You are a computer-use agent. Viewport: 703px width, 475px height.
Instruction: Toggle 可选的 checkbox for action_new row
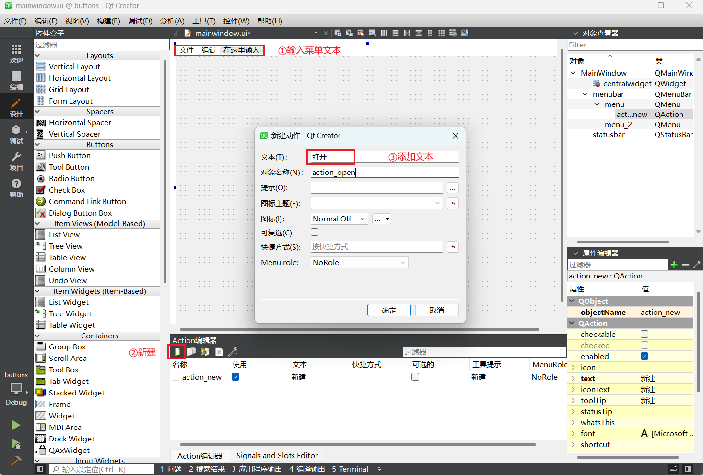pyautogui.click(x=415, y=377)
